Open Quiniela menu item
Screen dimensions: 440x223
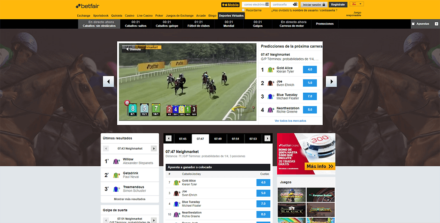coord(116,16)
